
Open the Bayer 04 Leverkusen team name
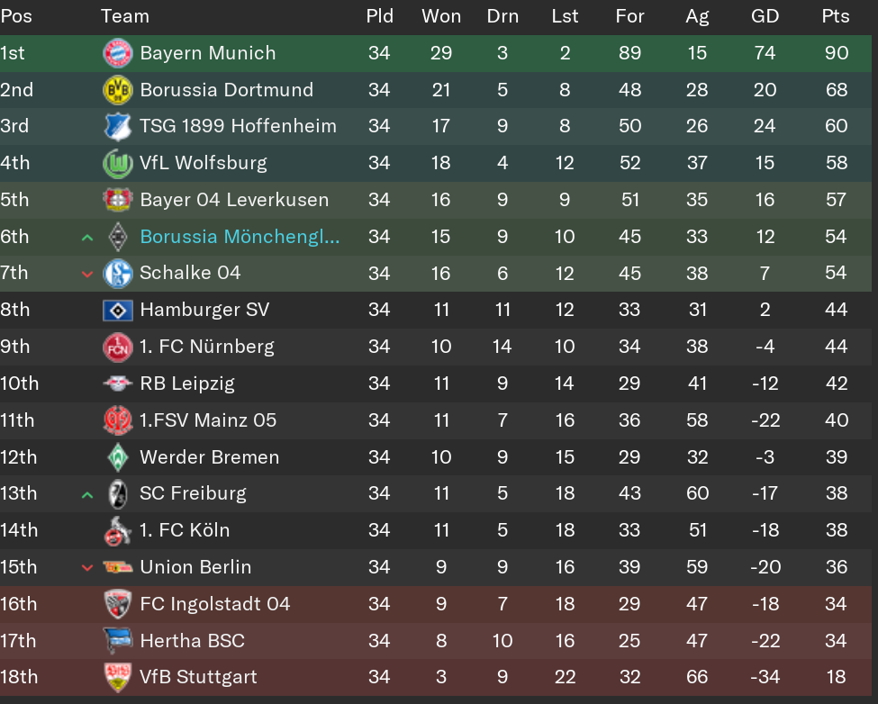(x=234, y=200)
